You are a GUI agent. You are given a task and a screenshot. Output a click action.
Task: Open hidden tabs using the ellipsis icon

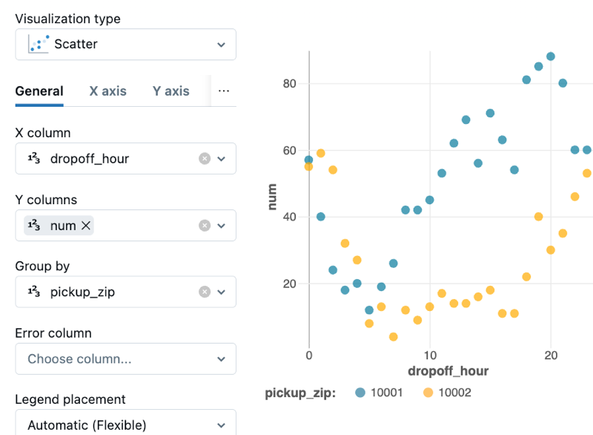point(224,91)
